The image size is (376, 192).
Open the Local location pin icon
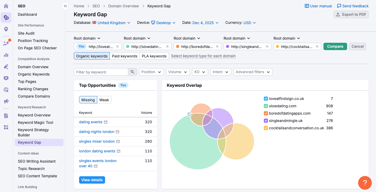pos(6,29)
